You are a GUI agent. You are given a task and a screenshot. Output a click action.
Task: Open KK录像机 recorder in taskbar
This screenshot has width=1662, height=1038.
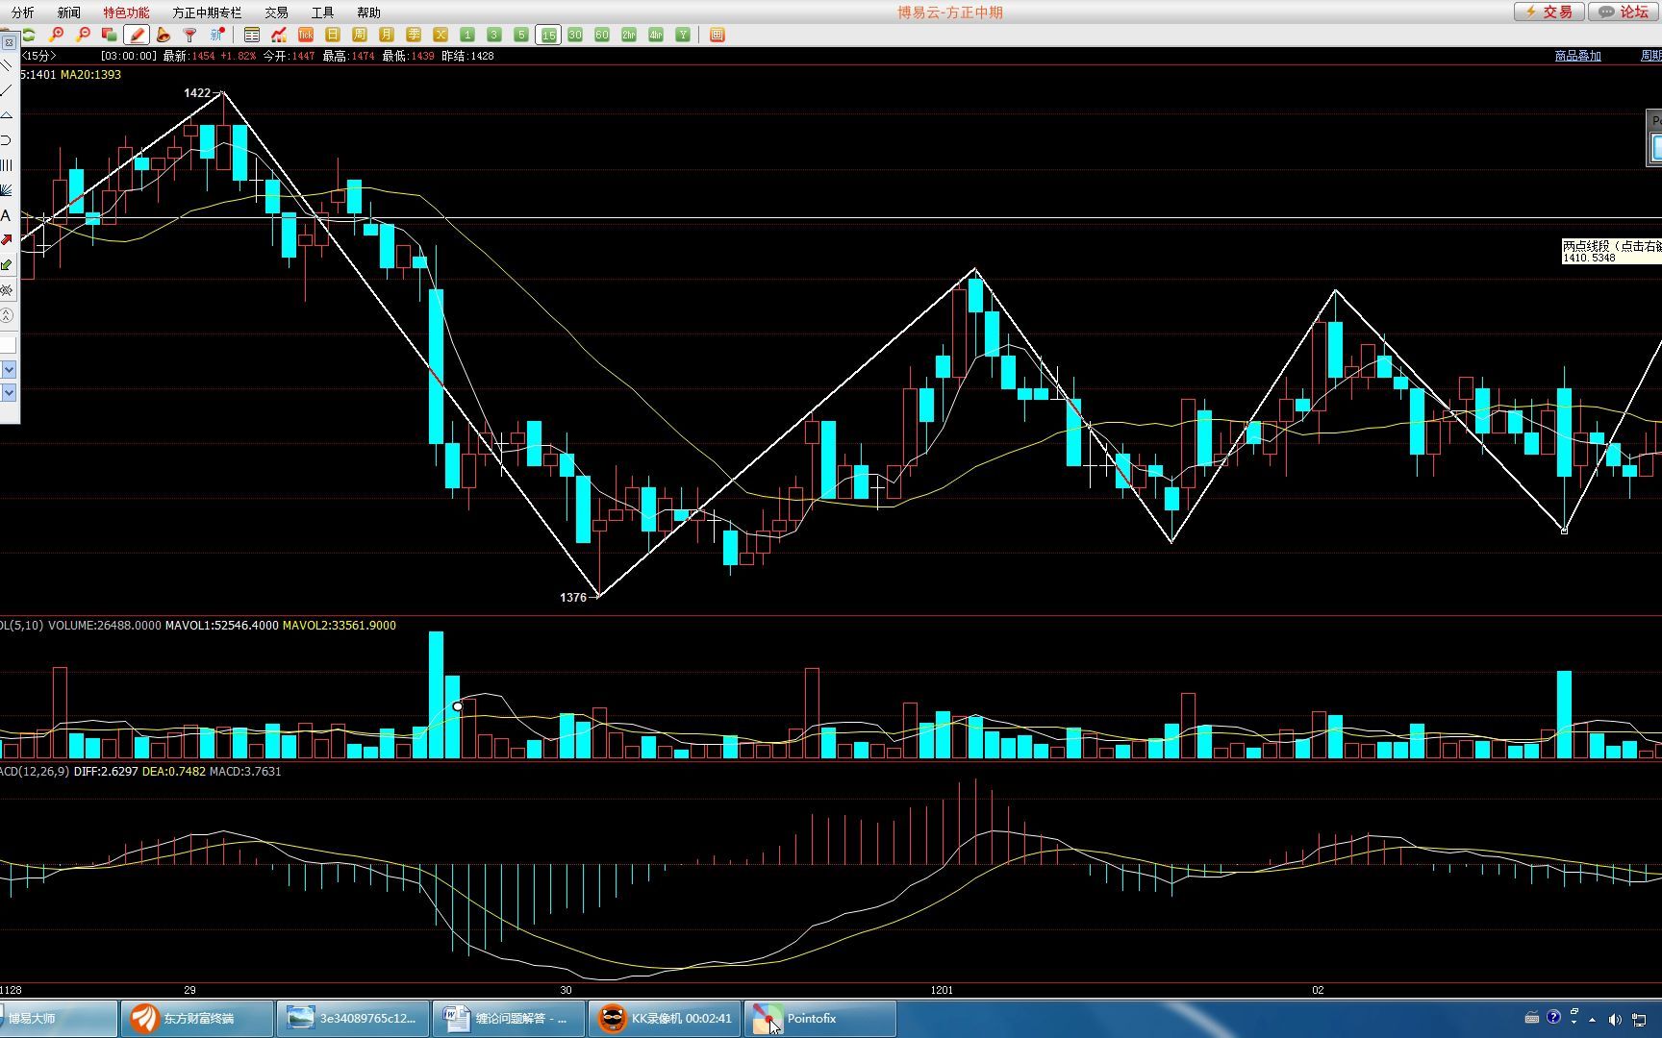tap(665, 1019)
